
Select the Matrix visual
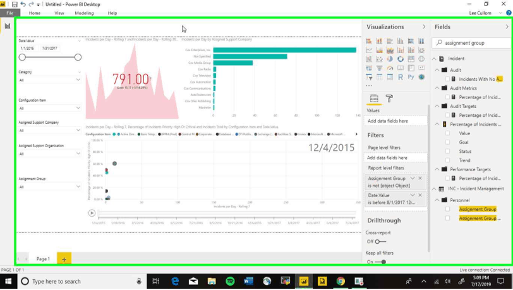(390, 77)
